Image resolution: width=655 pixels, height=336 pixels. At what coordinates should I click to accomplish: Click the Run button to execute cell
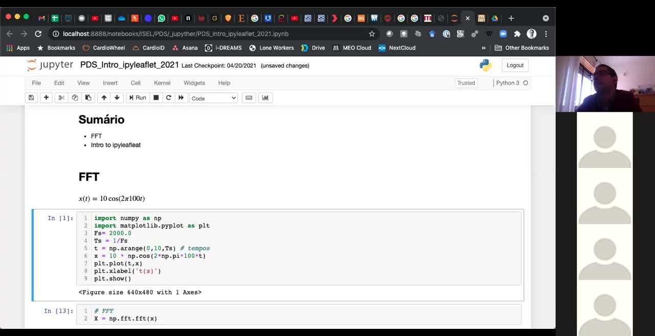click(x=137, y=98)
